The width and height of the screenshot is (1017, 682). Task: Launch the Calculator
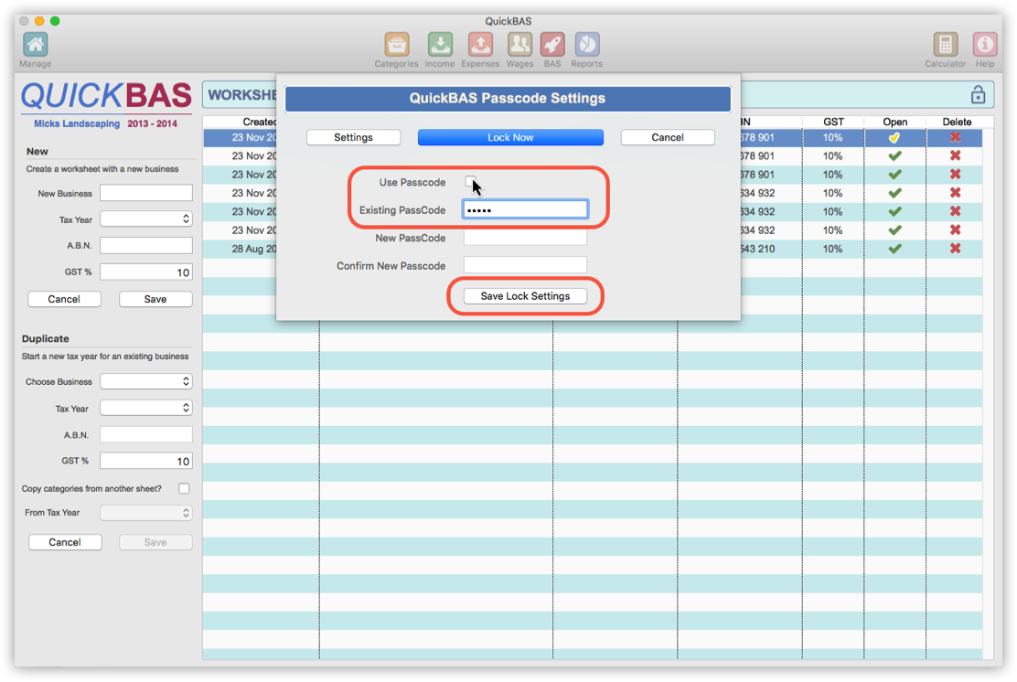pos(945,43)
